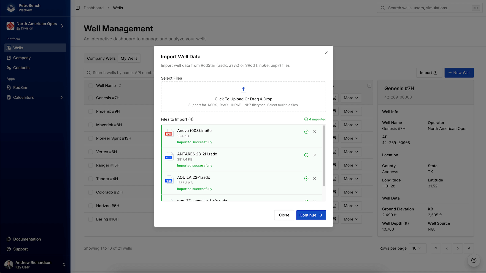Screen dimensions: 486x273
Task: Open the Andrew Richardson account switcher
Action: pos(64,265)
